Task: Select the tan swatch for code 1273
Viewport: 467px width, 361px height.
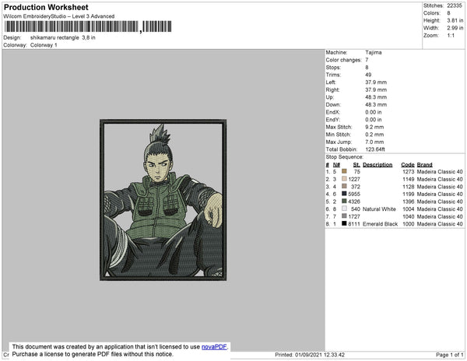Action: (x=344, y=171)
